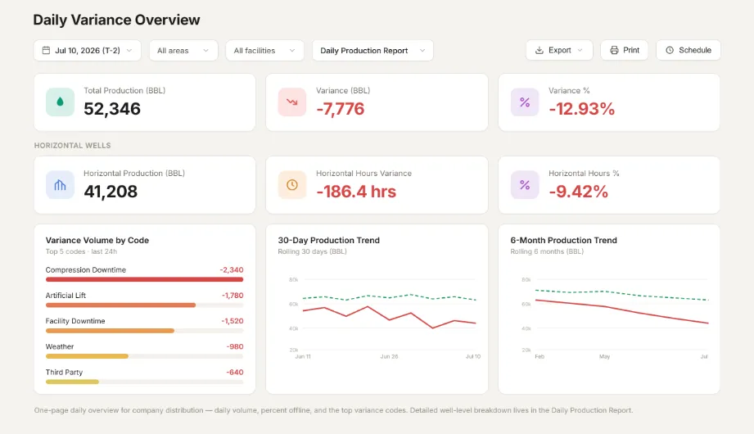Screen dimensions: 754x434
Task: Select the -186.4 hrs value
Action: [x=356, y=192]
